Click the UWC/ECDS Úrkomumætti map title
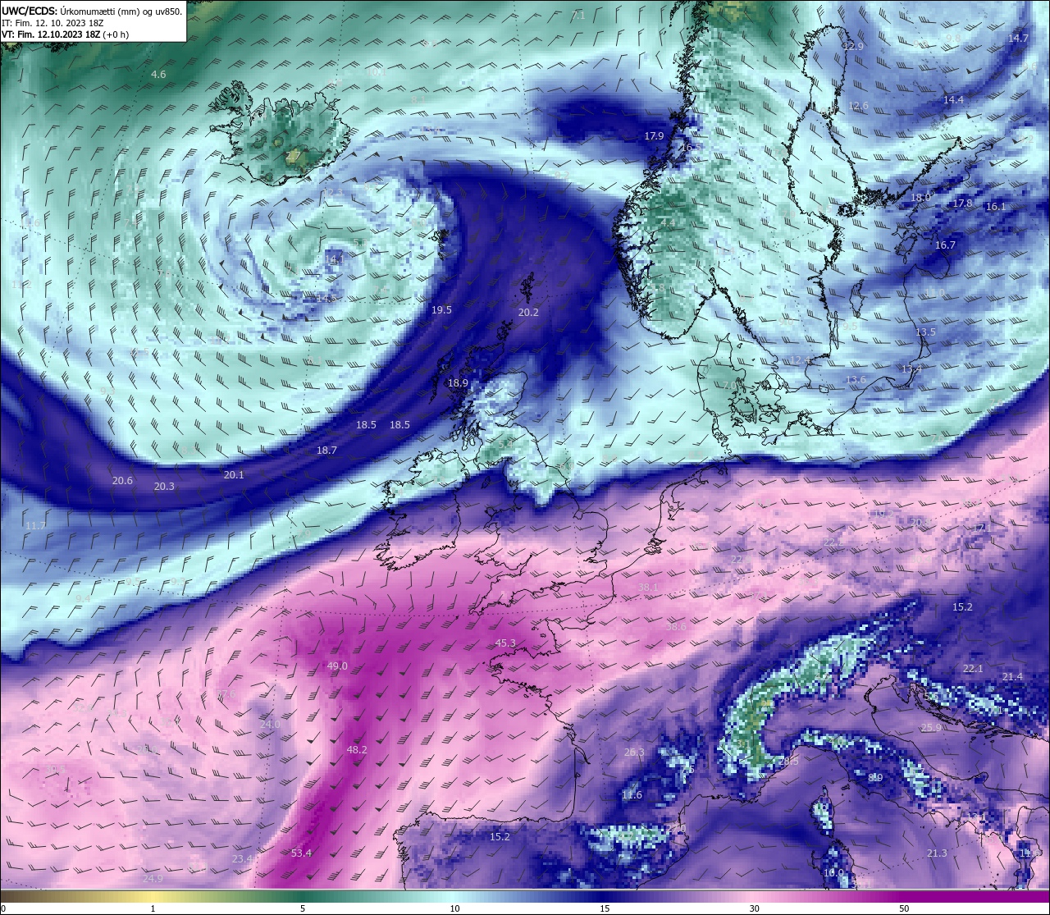The height and width of the screenshot is (915, 1050). [92, 11]
